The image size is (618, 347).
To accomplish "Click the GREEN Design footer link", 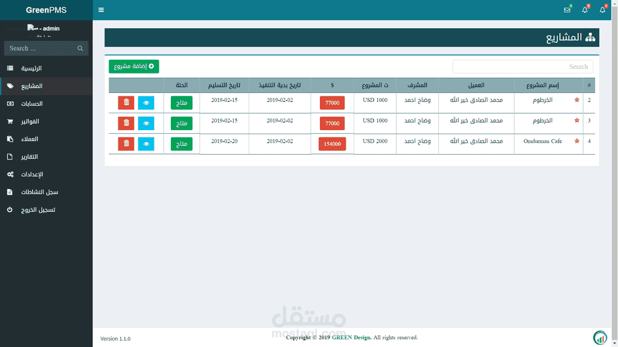I will tap(351, 337).
